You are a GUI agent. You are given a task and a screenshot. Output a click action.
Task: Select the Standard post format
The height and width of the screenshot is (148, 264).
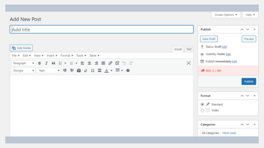point(203,104)
